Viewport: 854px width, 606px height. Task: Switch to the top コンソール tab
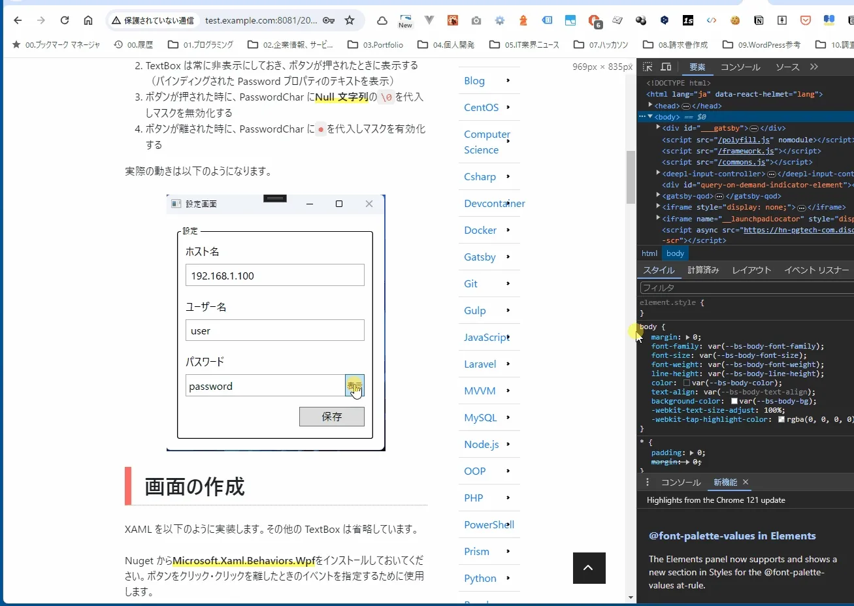[740, 67]
